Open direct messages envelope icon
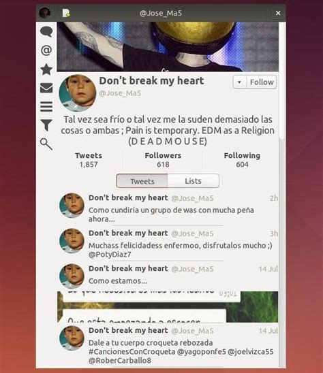The width and height of the screenshot is (323, 373). [x=46, y=88]
